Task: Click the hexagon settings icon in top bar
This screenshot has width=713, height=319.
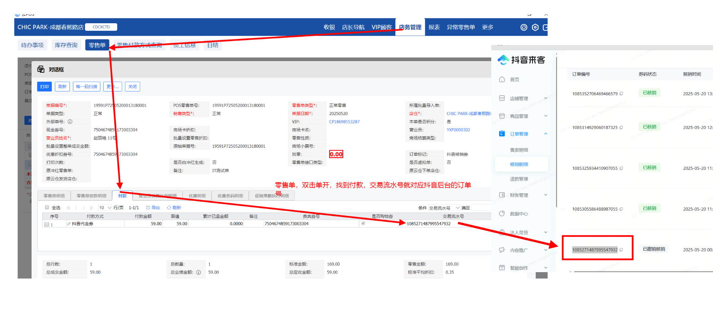Action: (x=535, y=27)
